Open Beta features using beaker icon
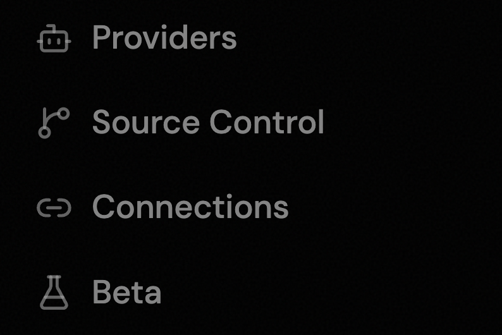The height and width of the screenshot is (335, 502). (54, 293)
